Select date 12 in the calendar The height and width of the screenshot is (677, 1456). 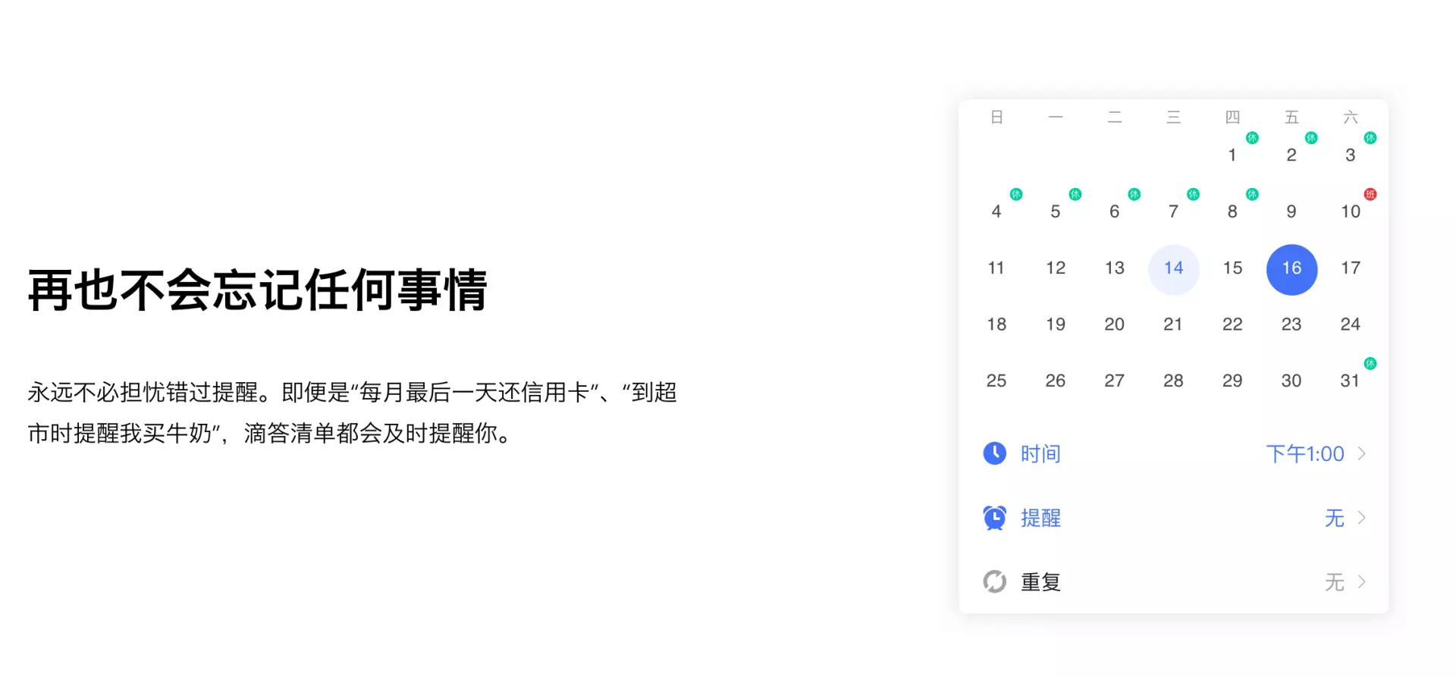click(x=1056, y=268)
